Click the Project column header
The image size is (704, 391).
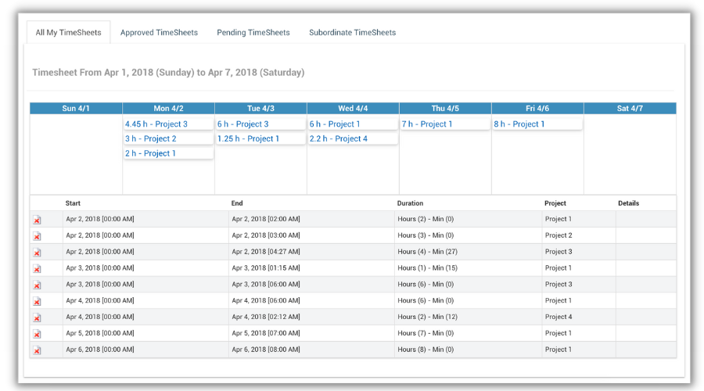555,203
